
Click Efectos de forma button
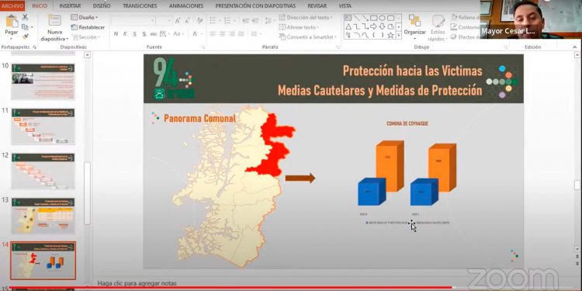tap(465, 37)
